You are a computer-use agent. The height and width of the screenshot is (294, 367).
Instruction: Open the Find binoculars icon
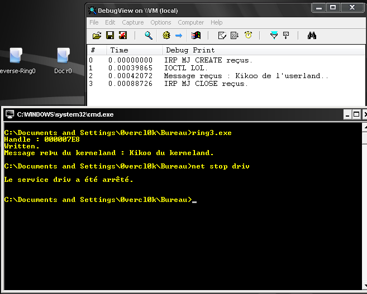[312, 36]
